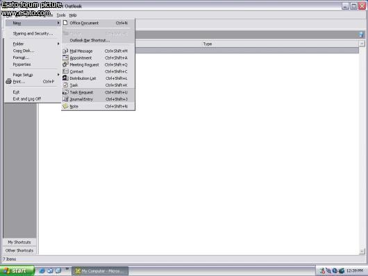Expand the Page Setup submenu arrow
The height and width of the screenshot is (276, 368).
pyautogui.click(x=58, y=75)
